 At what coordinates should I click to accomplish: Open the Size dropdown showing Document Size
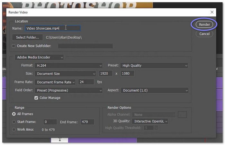pyautogui.click(x=65, y=74)
